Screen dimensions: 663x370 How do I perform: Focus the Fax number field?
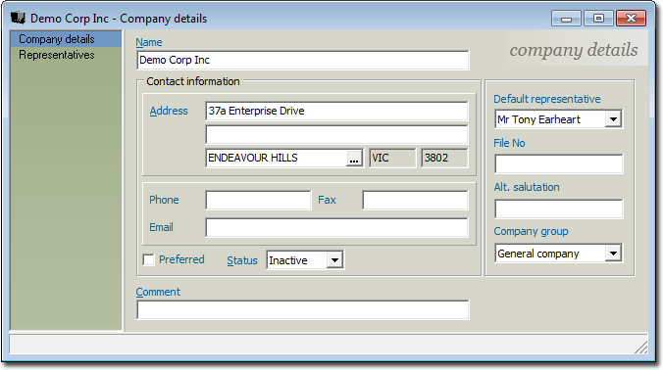pyautogui.click(x=415, y=200)
